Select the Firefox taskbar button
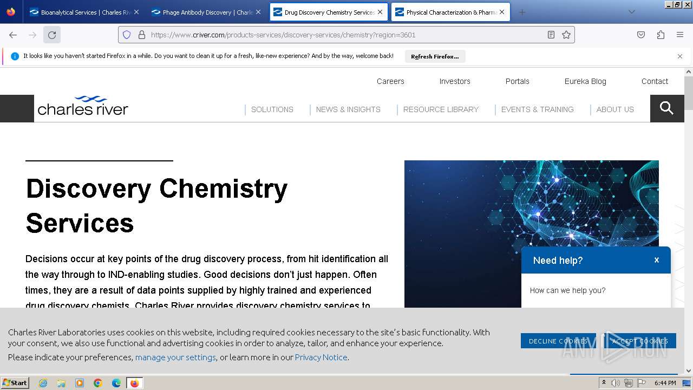 [x=134, y=383]
